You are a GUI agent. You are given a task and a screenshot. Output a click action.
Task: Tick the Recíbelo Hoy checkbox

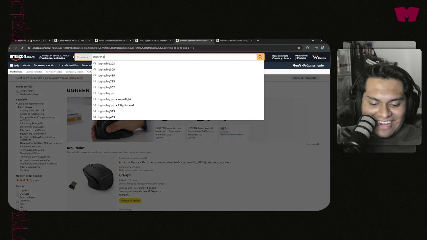coord(18,91)
